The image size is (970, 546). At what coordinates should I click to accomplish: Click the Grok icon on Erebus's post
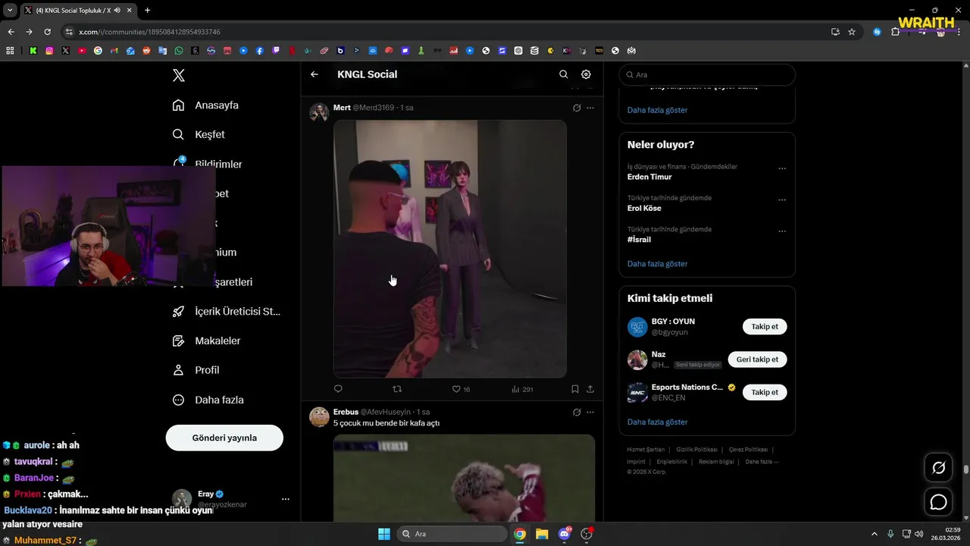point(577,413)
